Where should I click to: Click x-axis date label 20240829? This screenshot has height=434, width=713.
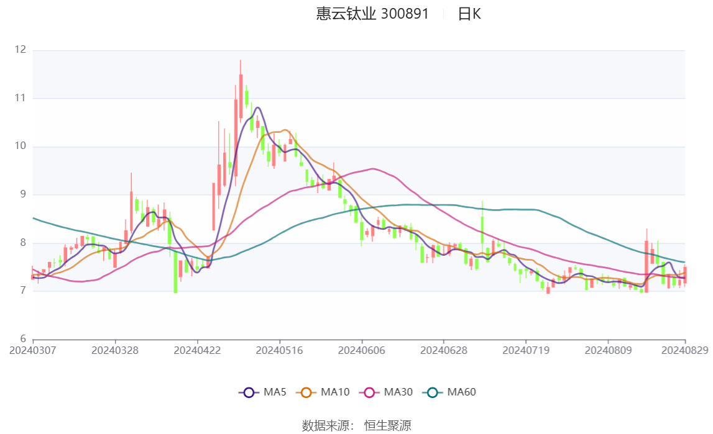click(685, 350)
